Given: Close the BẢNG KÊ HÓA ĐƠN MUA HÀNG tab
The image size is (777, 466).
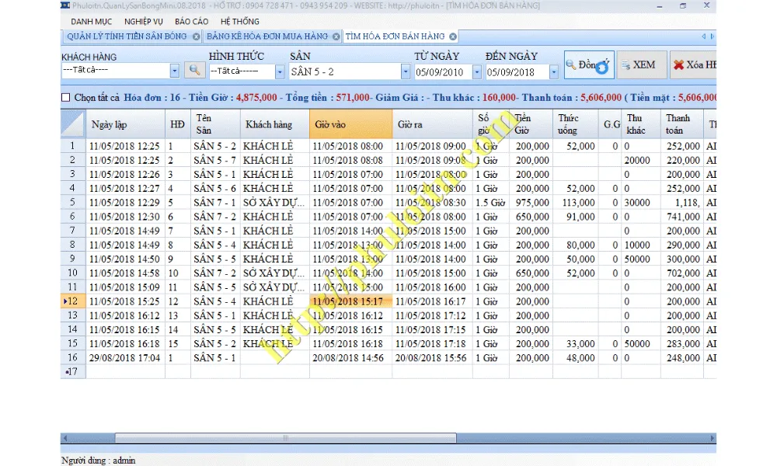Looking at the screenshot, I should pyautogui.click(x=336, y=37).
